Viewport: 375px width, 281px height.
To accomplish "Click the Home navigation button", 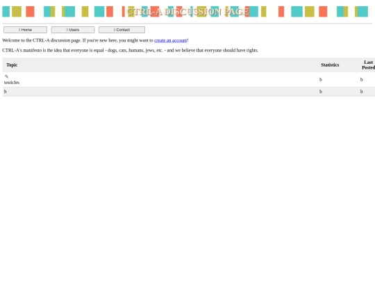I will point(25,30).
